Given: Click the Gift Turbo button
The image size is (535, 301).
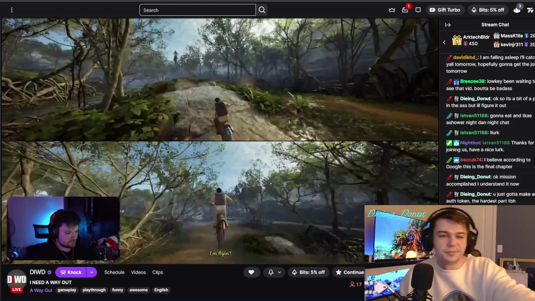Looking at the screenshot, I should click(x=445, y=10).
